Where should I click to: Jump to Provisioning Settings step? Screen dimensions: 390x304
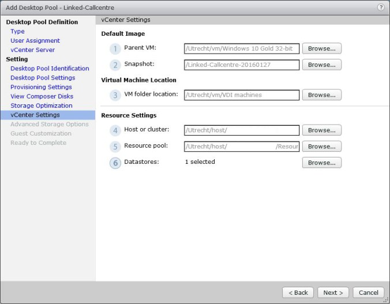click(x=41, y=87)
